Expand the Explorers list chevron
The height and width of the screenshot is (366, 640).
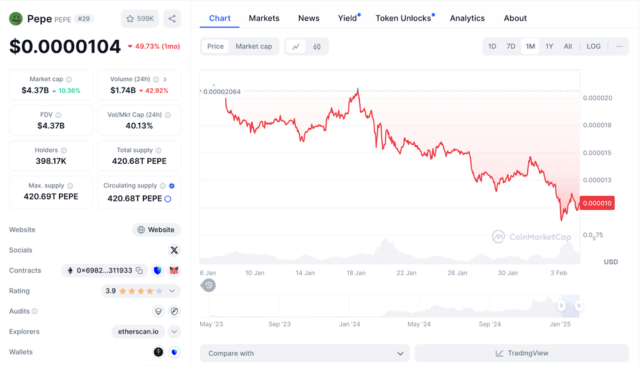[174, 331]
